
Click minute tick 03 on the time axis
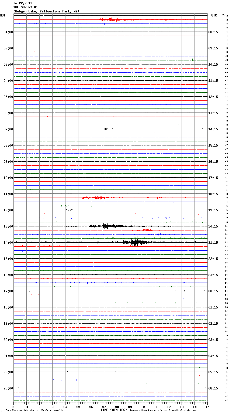53,407
